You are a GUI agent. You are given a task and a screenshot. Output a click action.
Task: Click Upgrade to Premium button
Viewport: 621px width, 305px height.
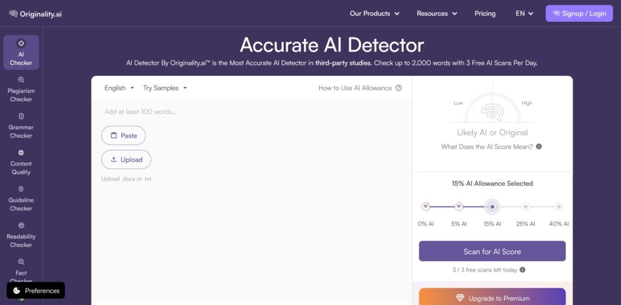click(492, 297)
